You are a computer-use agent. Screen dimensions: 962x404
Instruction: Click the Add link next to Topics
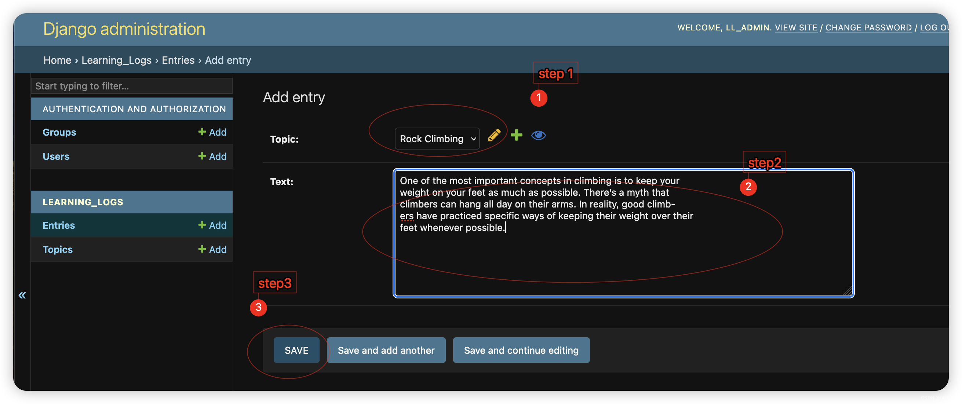pyautogui.click(x=212, y=249)
